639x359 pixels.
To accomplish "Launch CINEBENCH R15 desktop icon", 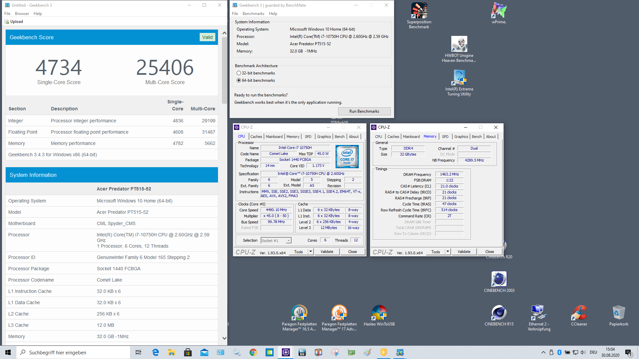I will [x=499, y=315].
